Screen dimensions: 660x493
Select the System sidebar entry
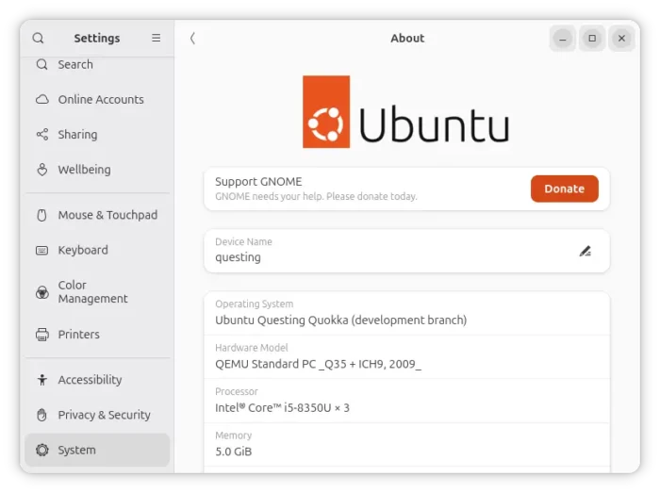click(x=77, y=451)
